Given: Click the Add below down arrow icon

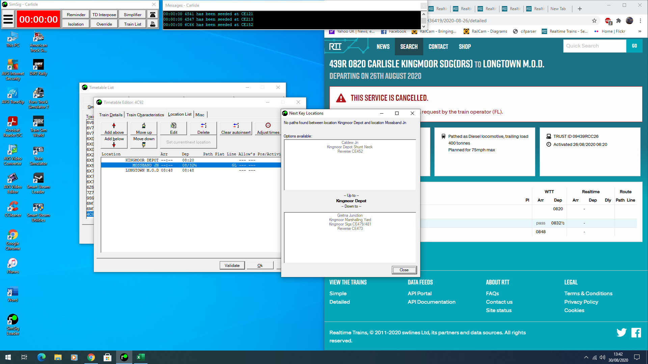Looking at the screenshot, I should coord(114,145).
